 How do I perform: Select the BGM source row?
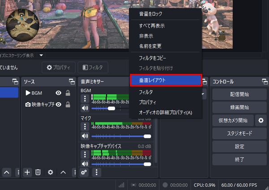(48, 93)
